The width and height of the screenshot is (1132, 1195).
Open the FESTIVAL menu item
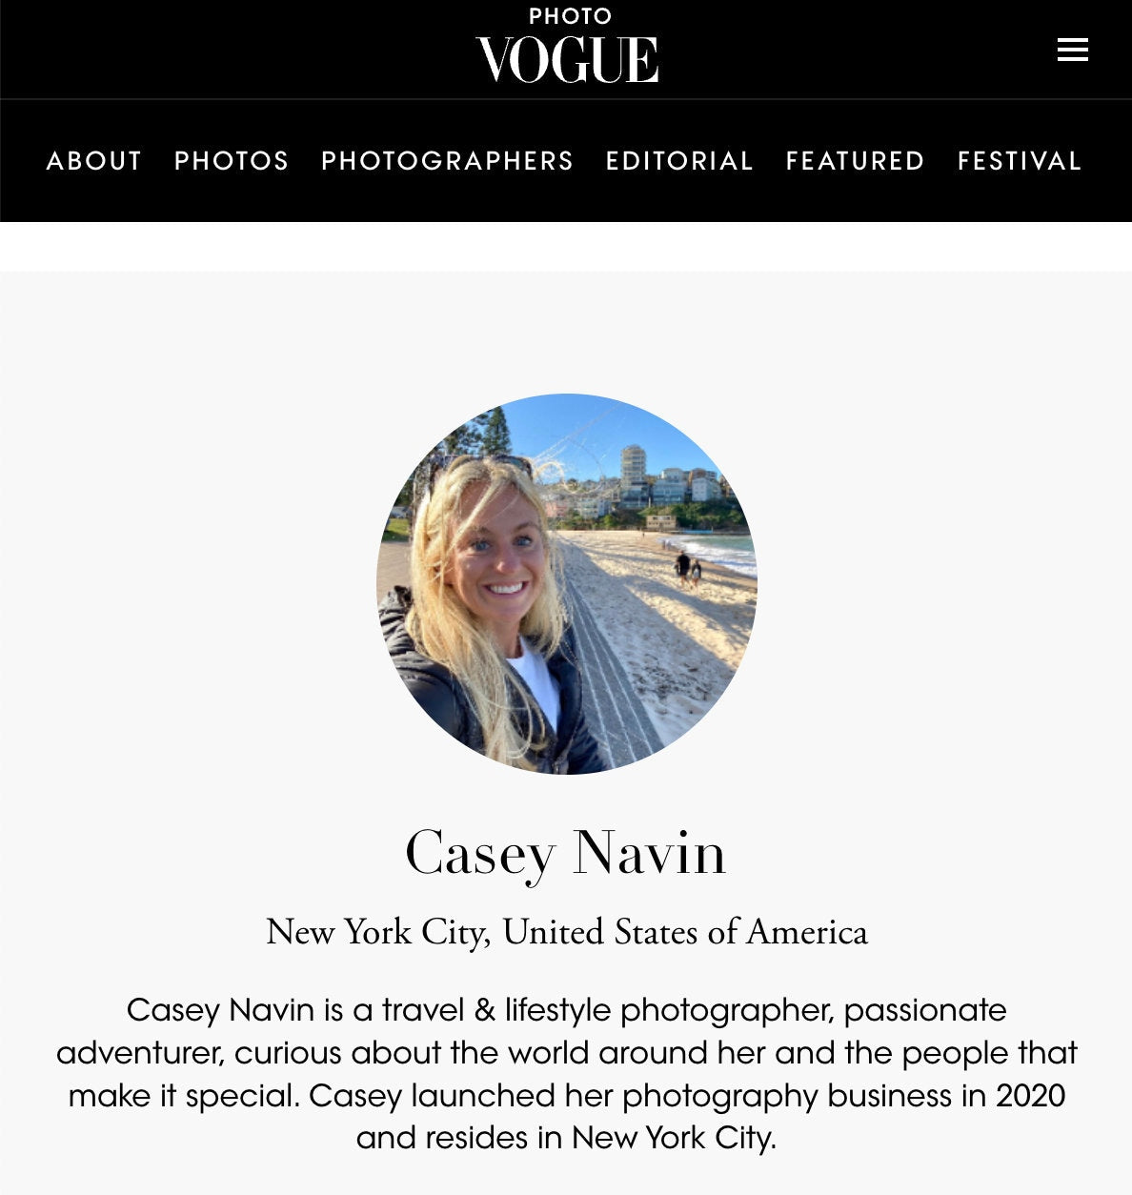tap(1020, 161)
